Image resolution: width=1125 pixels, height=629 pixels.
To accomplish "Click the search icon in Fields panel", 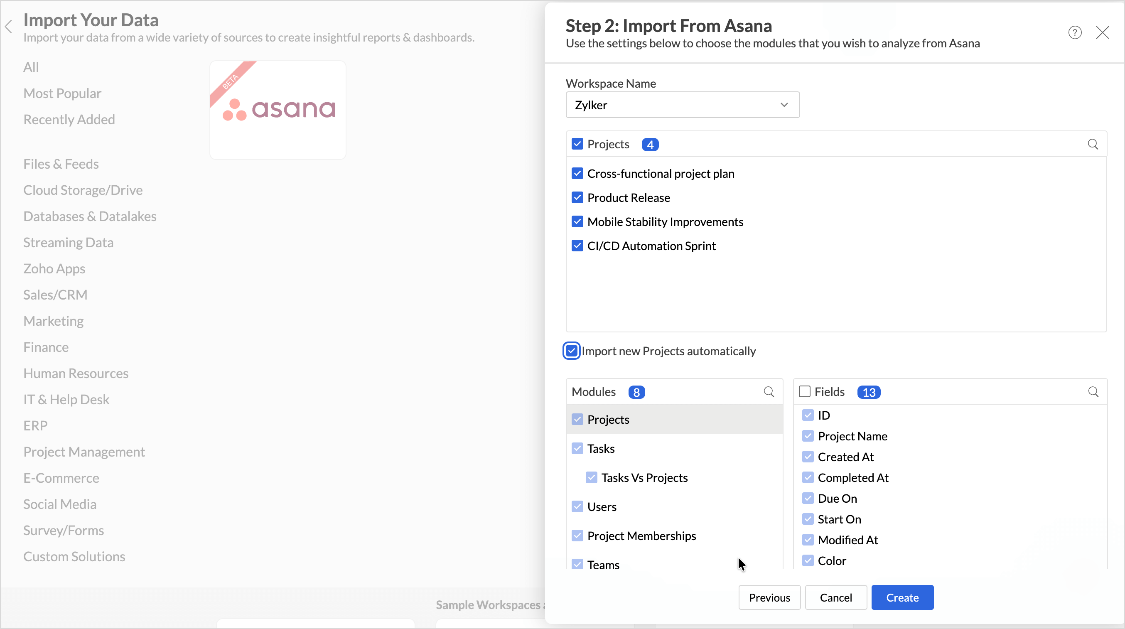I will coord(1093,392).
